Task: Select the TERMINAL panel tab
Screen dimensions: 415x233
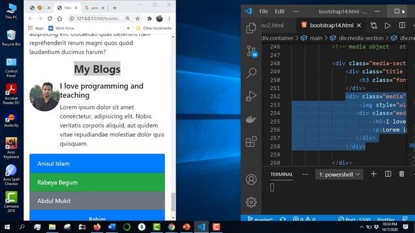Action: pyautogui.click(x=281, y=174)
